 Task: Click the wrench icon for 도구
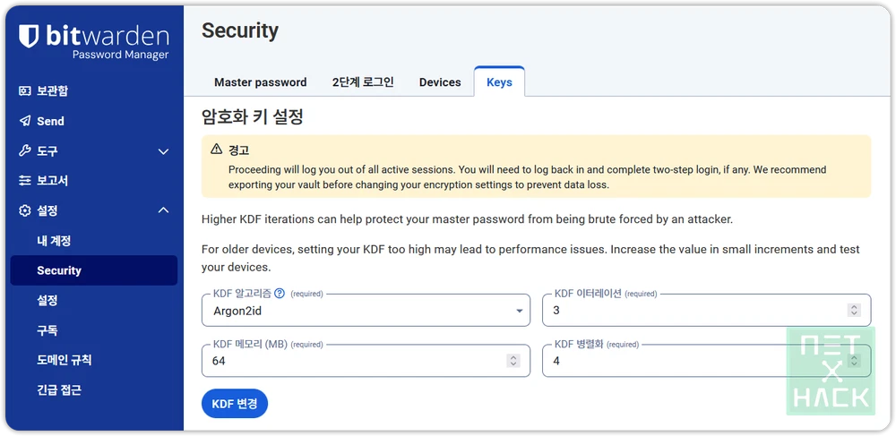click(x=24, y=151)
